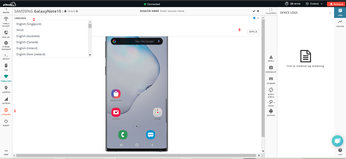346x159 pixels.
Task: Collapse the Device Logs panel chevron
Action: click(330, 13)
